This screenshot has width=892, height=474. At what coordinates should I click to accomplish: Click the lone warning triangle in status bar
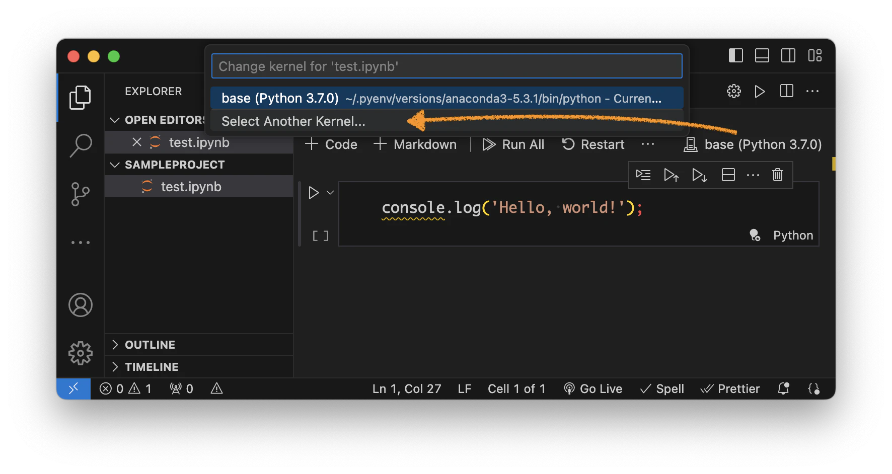pos(216,388)
